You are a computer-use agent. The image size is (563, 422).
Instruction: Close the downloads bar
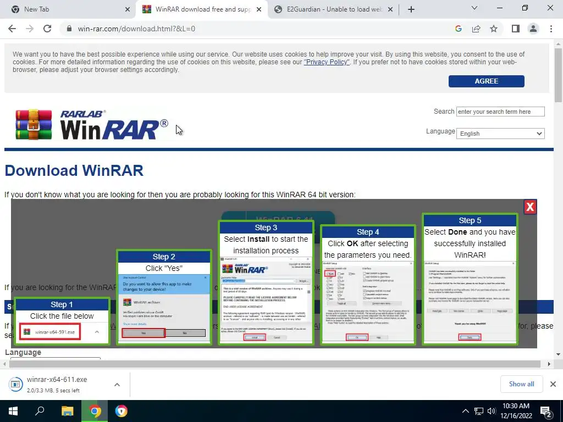553,384
